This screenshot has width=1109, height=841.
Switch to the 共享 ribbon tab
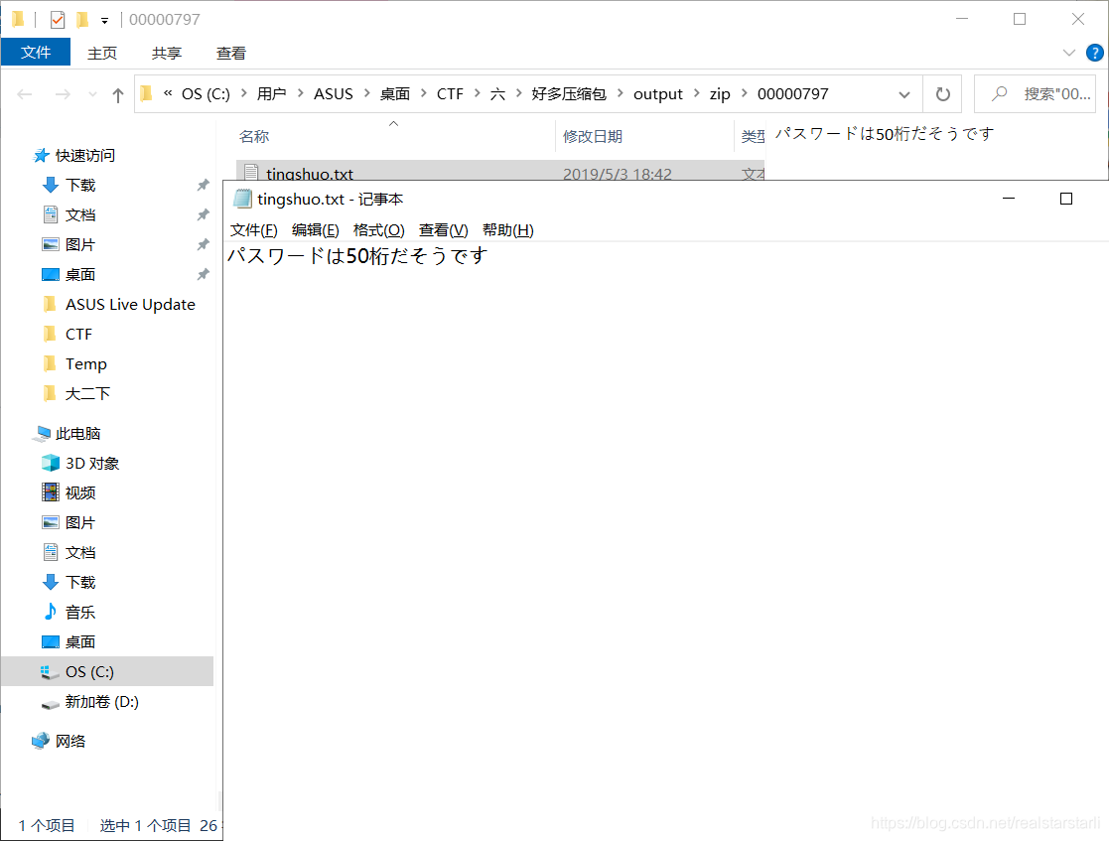166,53
